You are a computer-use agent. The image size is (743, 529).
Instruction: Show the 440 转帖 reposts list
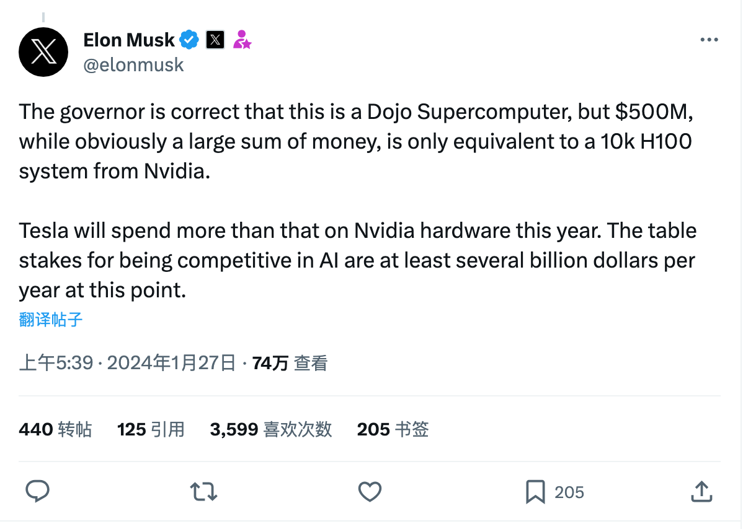coord(55,429)
